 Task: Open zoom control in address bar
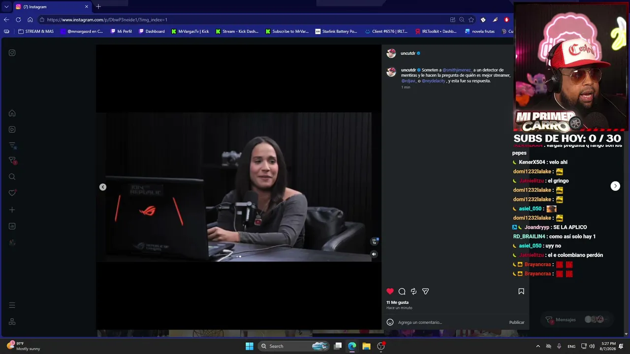point(462,20)
